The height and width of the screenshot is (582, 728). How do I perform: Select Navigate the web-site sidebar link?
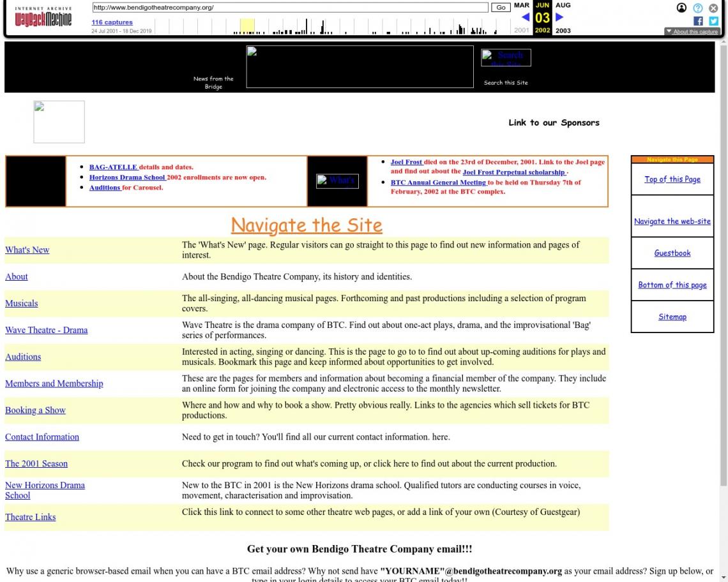(672, 221)
